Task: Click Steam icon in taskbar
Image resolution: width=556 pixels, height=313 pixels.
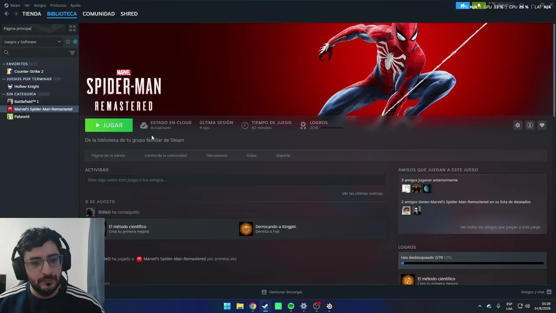Action: 265,306
